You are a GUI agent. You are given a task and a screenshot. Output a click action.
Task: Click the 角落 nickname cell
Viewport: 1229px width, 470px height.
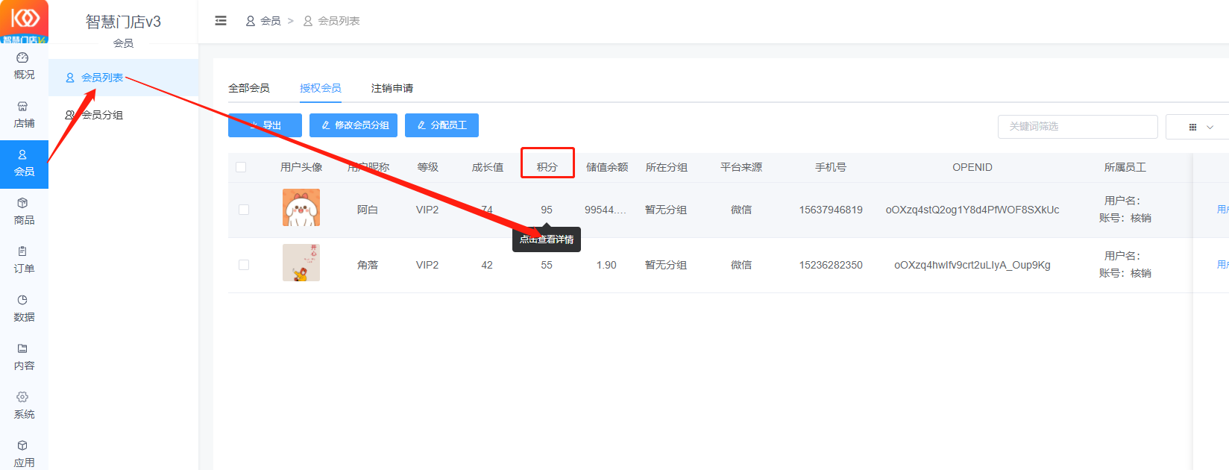[x=368, y=265]
